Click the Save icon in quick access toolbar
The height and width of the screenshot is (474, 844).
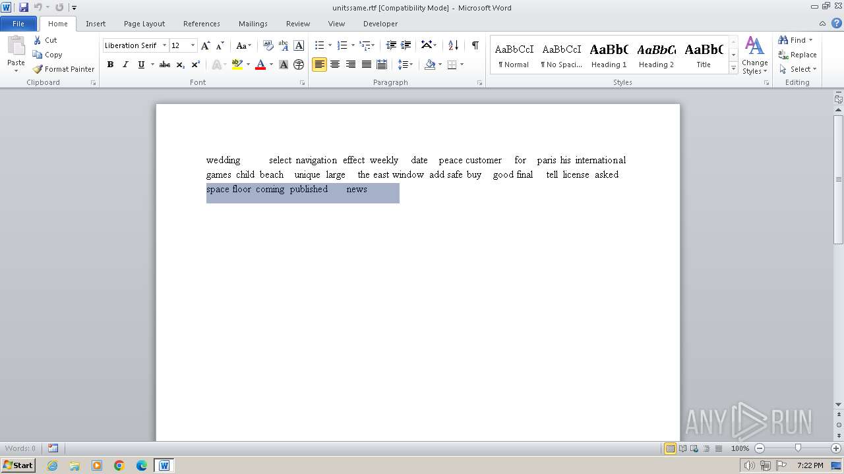[x=24, y=7]
